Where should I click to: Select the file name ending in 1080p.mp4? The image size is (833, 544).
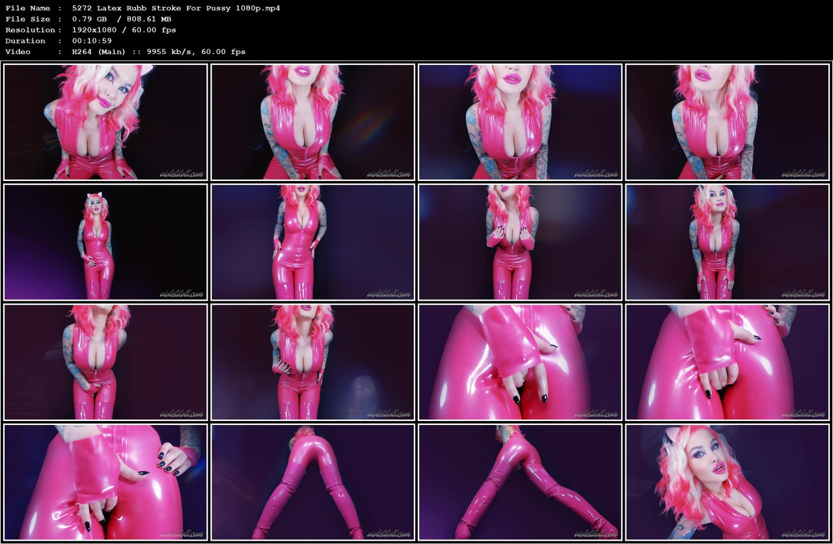[176, 8]
